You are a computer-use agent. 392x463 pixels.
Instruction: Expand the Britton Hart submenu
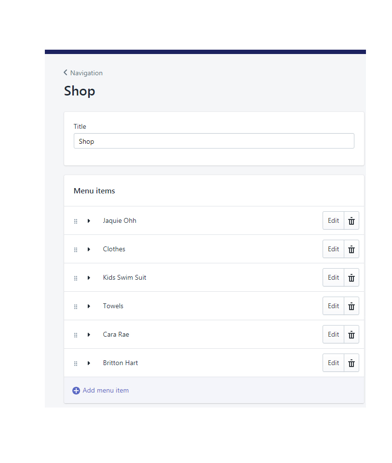[x=89, y=363]
